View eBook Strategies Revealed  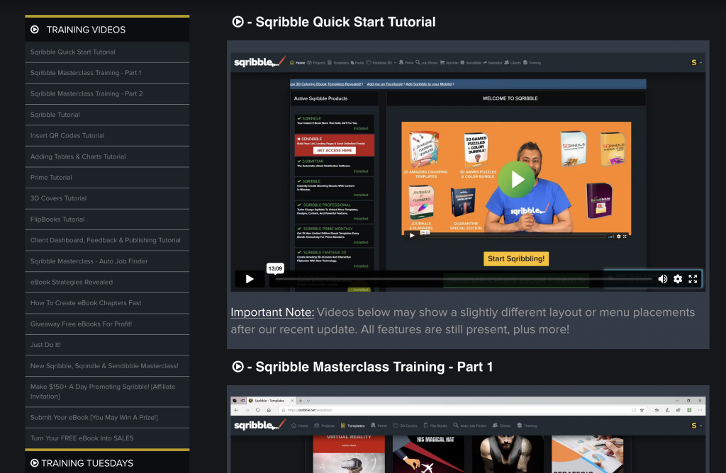[x=107, y=282]
